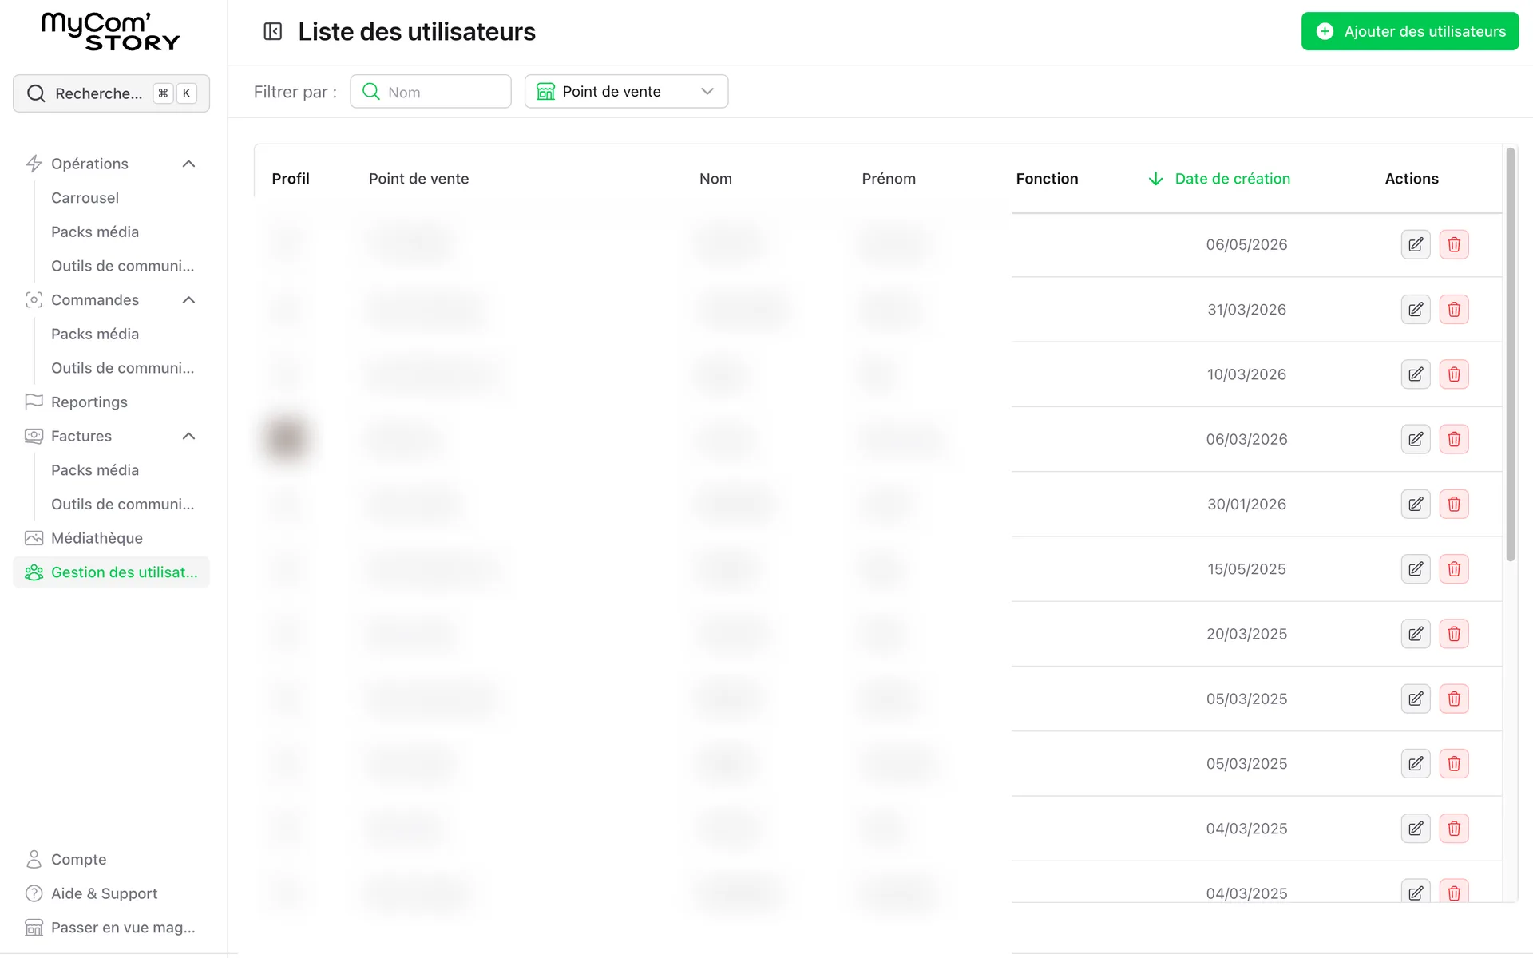Open Carrousel under Opérations
This screenshot has height=958, width=1533.
pyautogui.click(x=85, y=198)
